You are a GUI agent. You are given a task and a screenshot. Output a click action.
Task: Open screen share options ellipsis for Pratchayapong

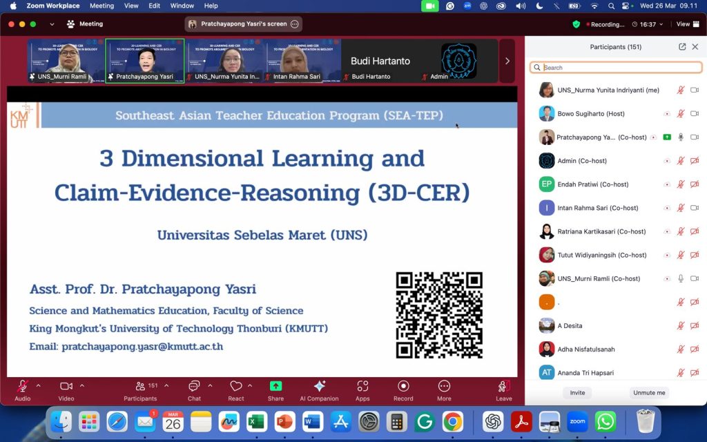pyautogui.click(x=295, y=24)
